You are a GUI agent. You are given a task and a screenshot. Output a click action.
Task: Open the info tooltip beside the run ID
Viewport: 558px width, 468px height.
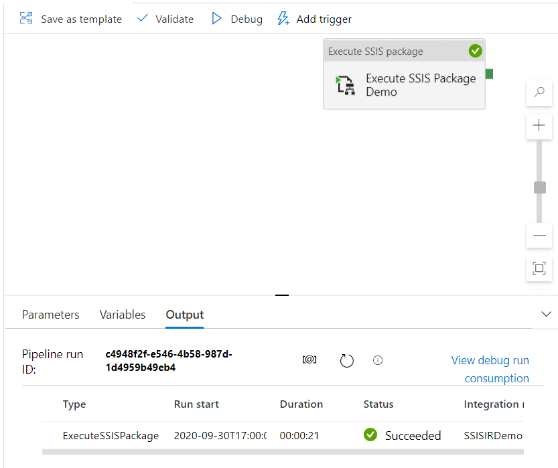378,360
